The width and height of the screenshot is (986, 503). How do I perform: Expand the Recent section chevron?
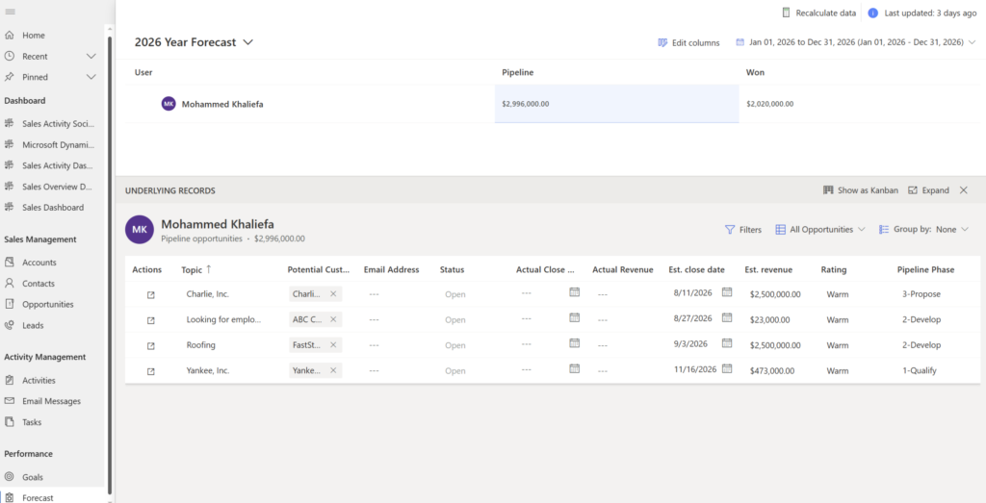tap(91, 56)
